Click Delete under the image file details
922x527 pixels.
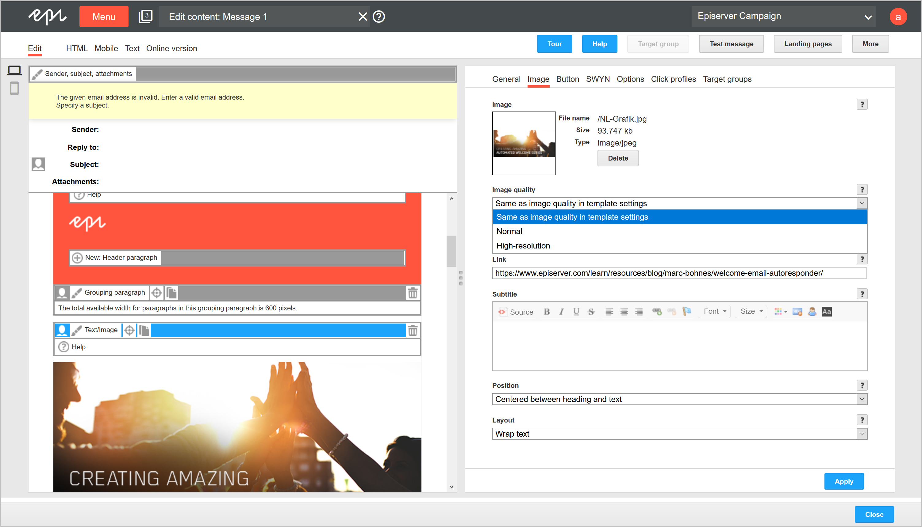pyautogui.click(x=618, y=158)
